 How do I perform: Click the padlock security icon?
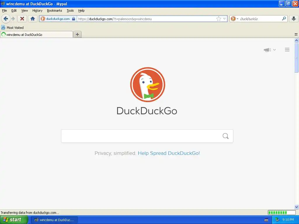(74, 19)
